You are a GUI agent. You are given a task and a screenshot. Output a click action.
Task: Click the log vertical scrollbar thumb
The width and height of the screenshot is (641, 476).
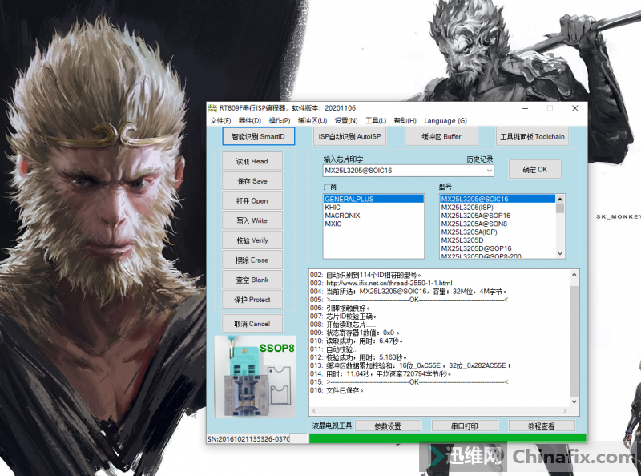coord(574,341)
